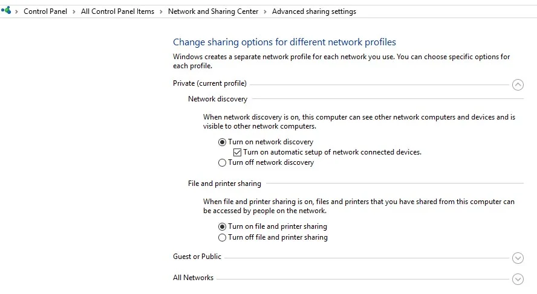Expand the All Networks section
The image size is (537, 294).
tap(518, 279)
